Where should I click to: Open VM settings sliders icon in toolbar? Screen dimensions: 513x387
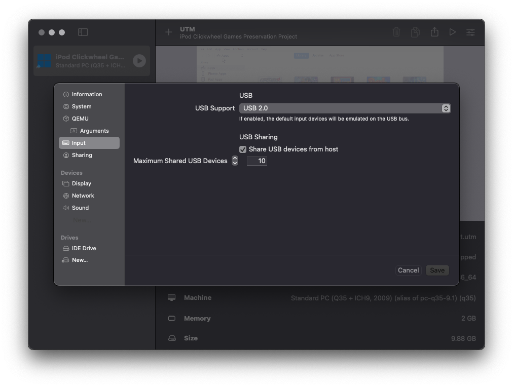point(470,32)
